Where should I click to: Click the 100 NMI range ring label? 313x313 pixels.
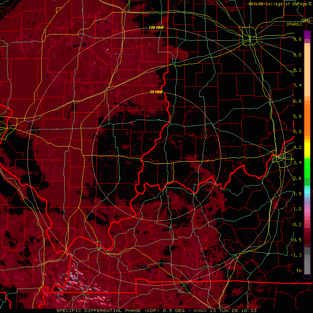tap(156, 27)
